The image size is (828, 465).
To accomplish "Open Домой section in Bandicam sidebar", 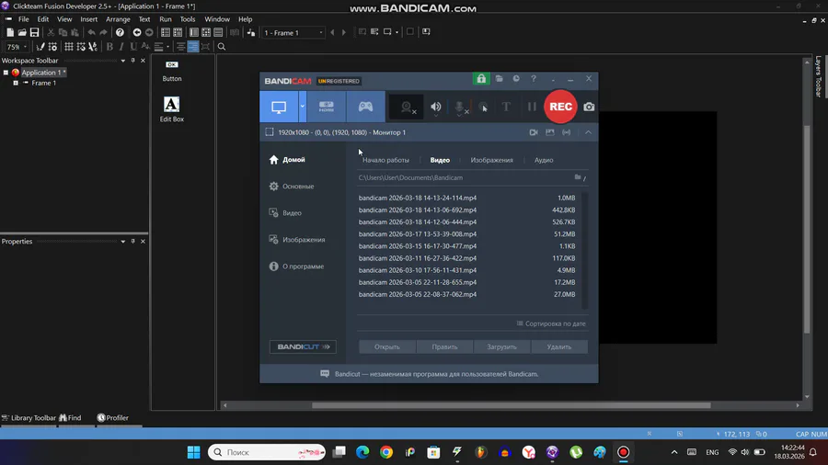I will point(287,160).
